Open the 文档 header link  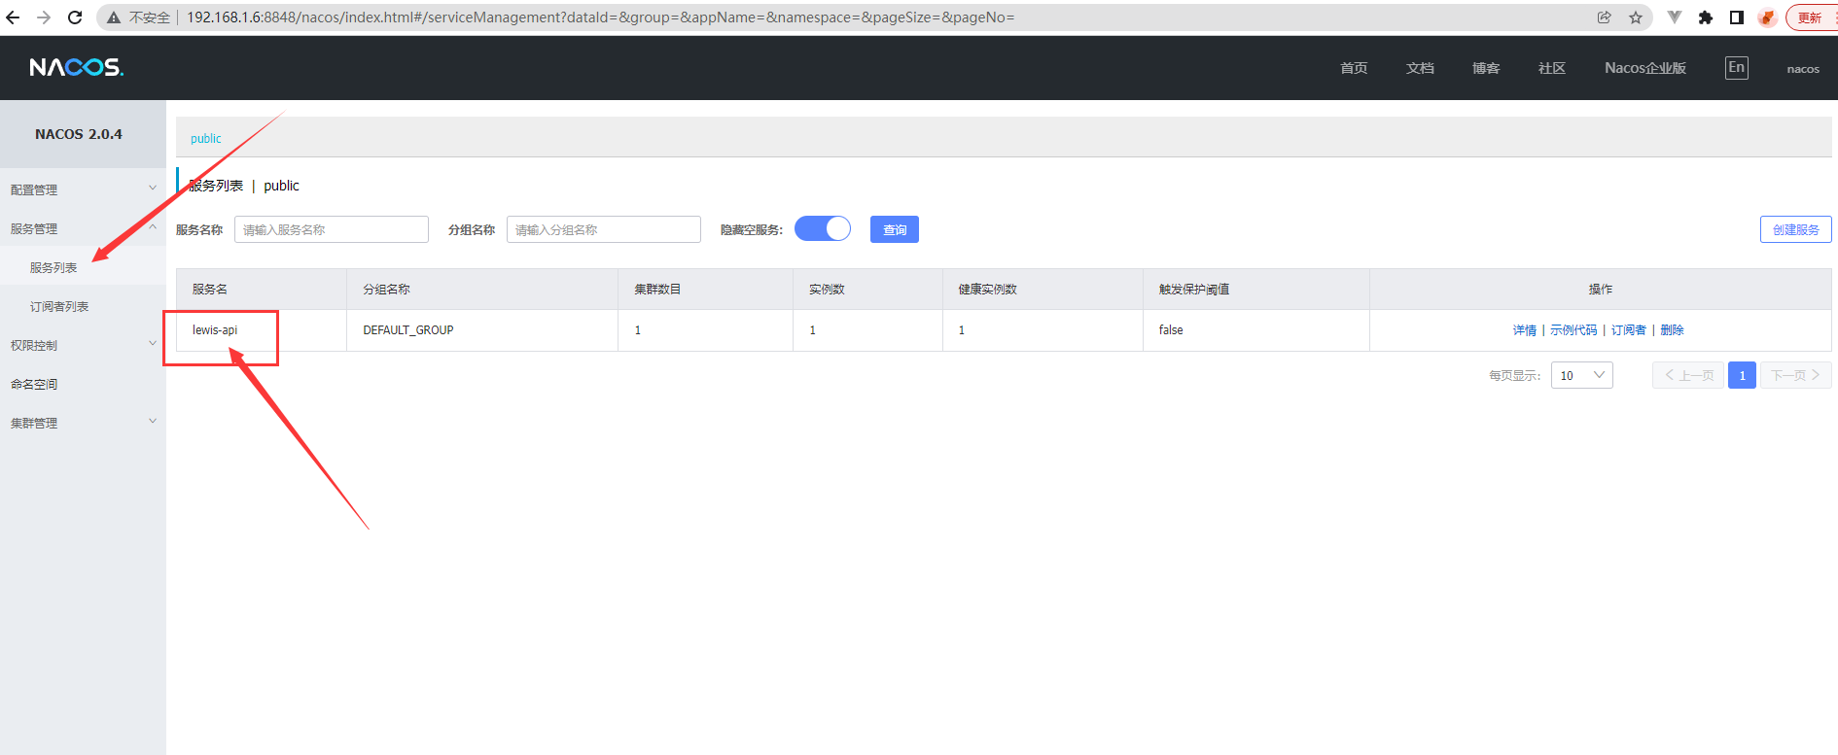click(1420, 68)
